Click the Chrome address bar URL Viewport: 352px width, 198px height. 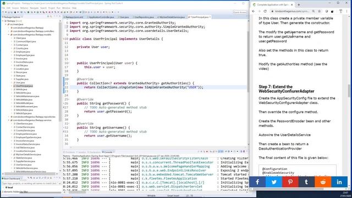(x=292, y=11)
